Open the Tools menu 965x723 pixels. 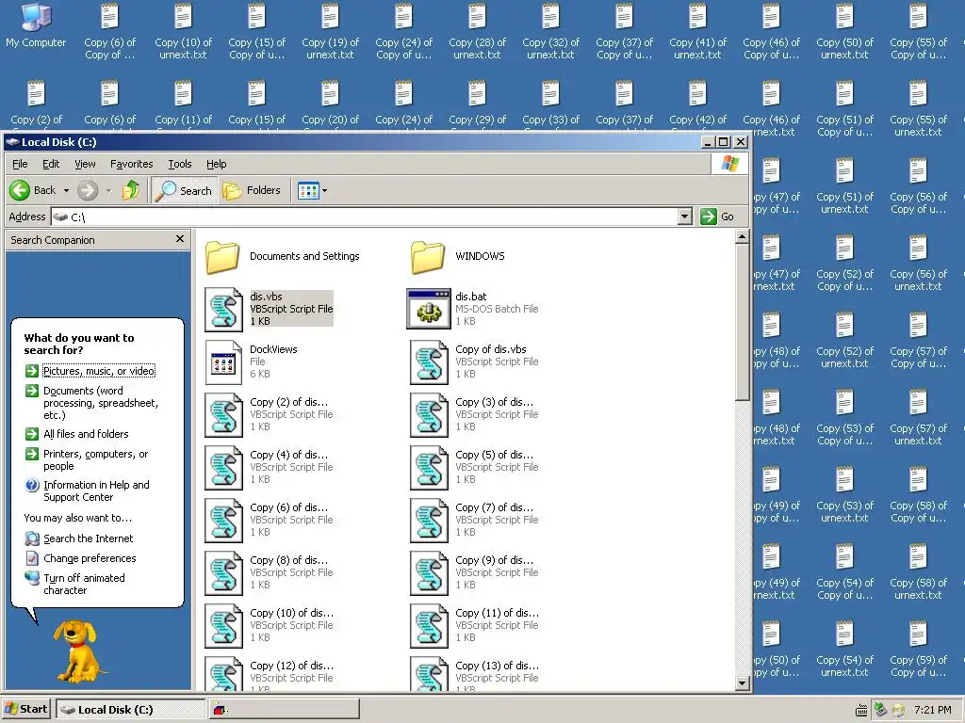tap(180, 164)
